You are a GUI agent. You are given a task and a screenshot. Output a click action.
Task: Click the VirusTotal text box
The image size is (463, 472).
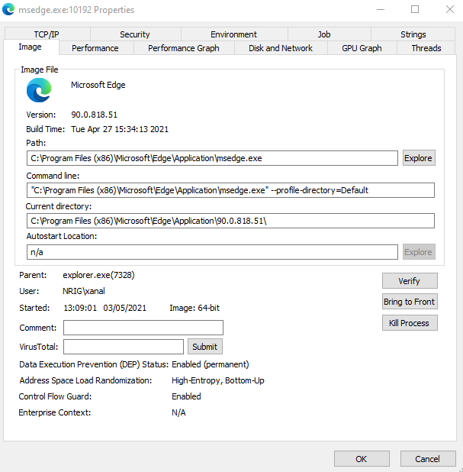point(124,347)
